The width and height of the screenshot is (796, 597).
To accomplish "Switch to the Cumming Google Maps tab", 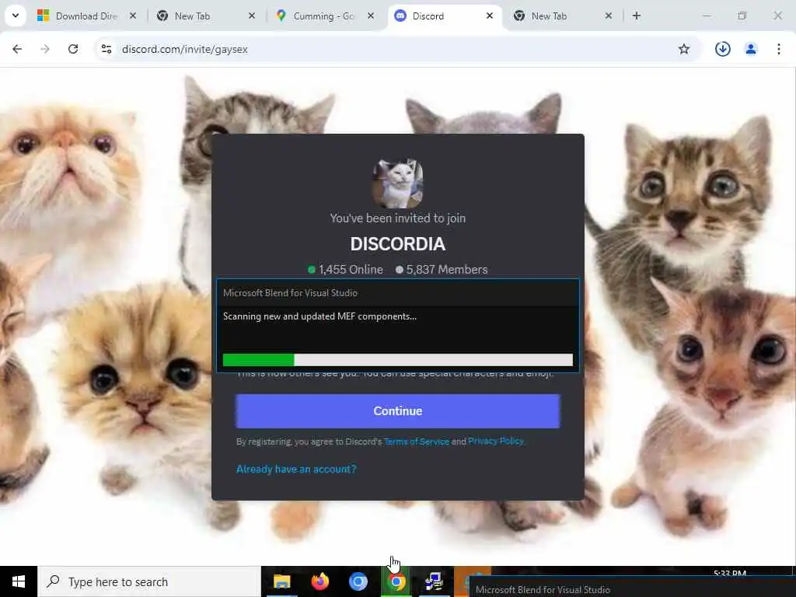I will click(325, 16).
